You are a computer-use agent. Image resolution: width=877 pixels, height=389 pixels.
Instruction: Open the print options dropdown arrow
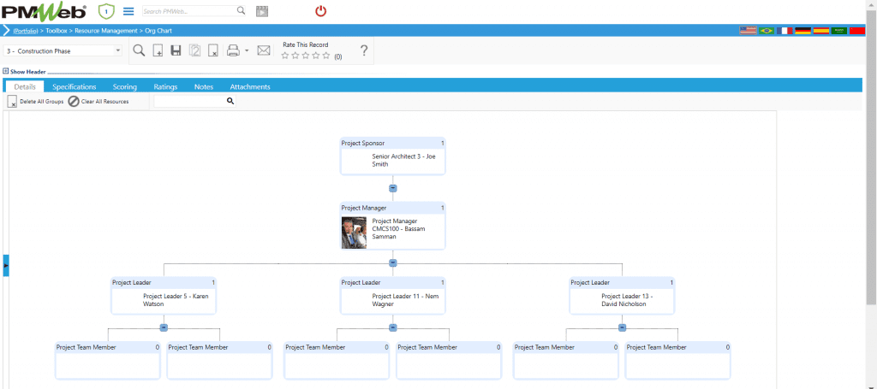[x=247, y=50]
